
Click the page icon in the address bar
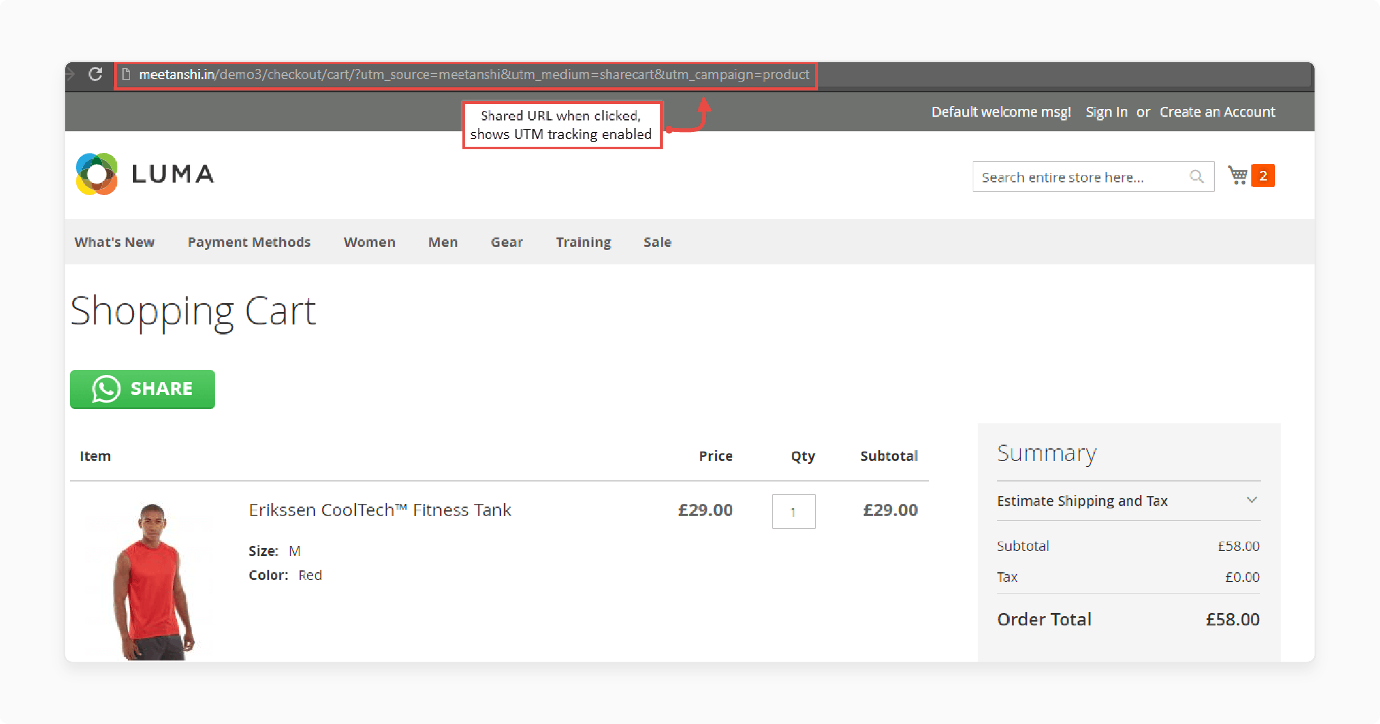click(x=126, y=74)
